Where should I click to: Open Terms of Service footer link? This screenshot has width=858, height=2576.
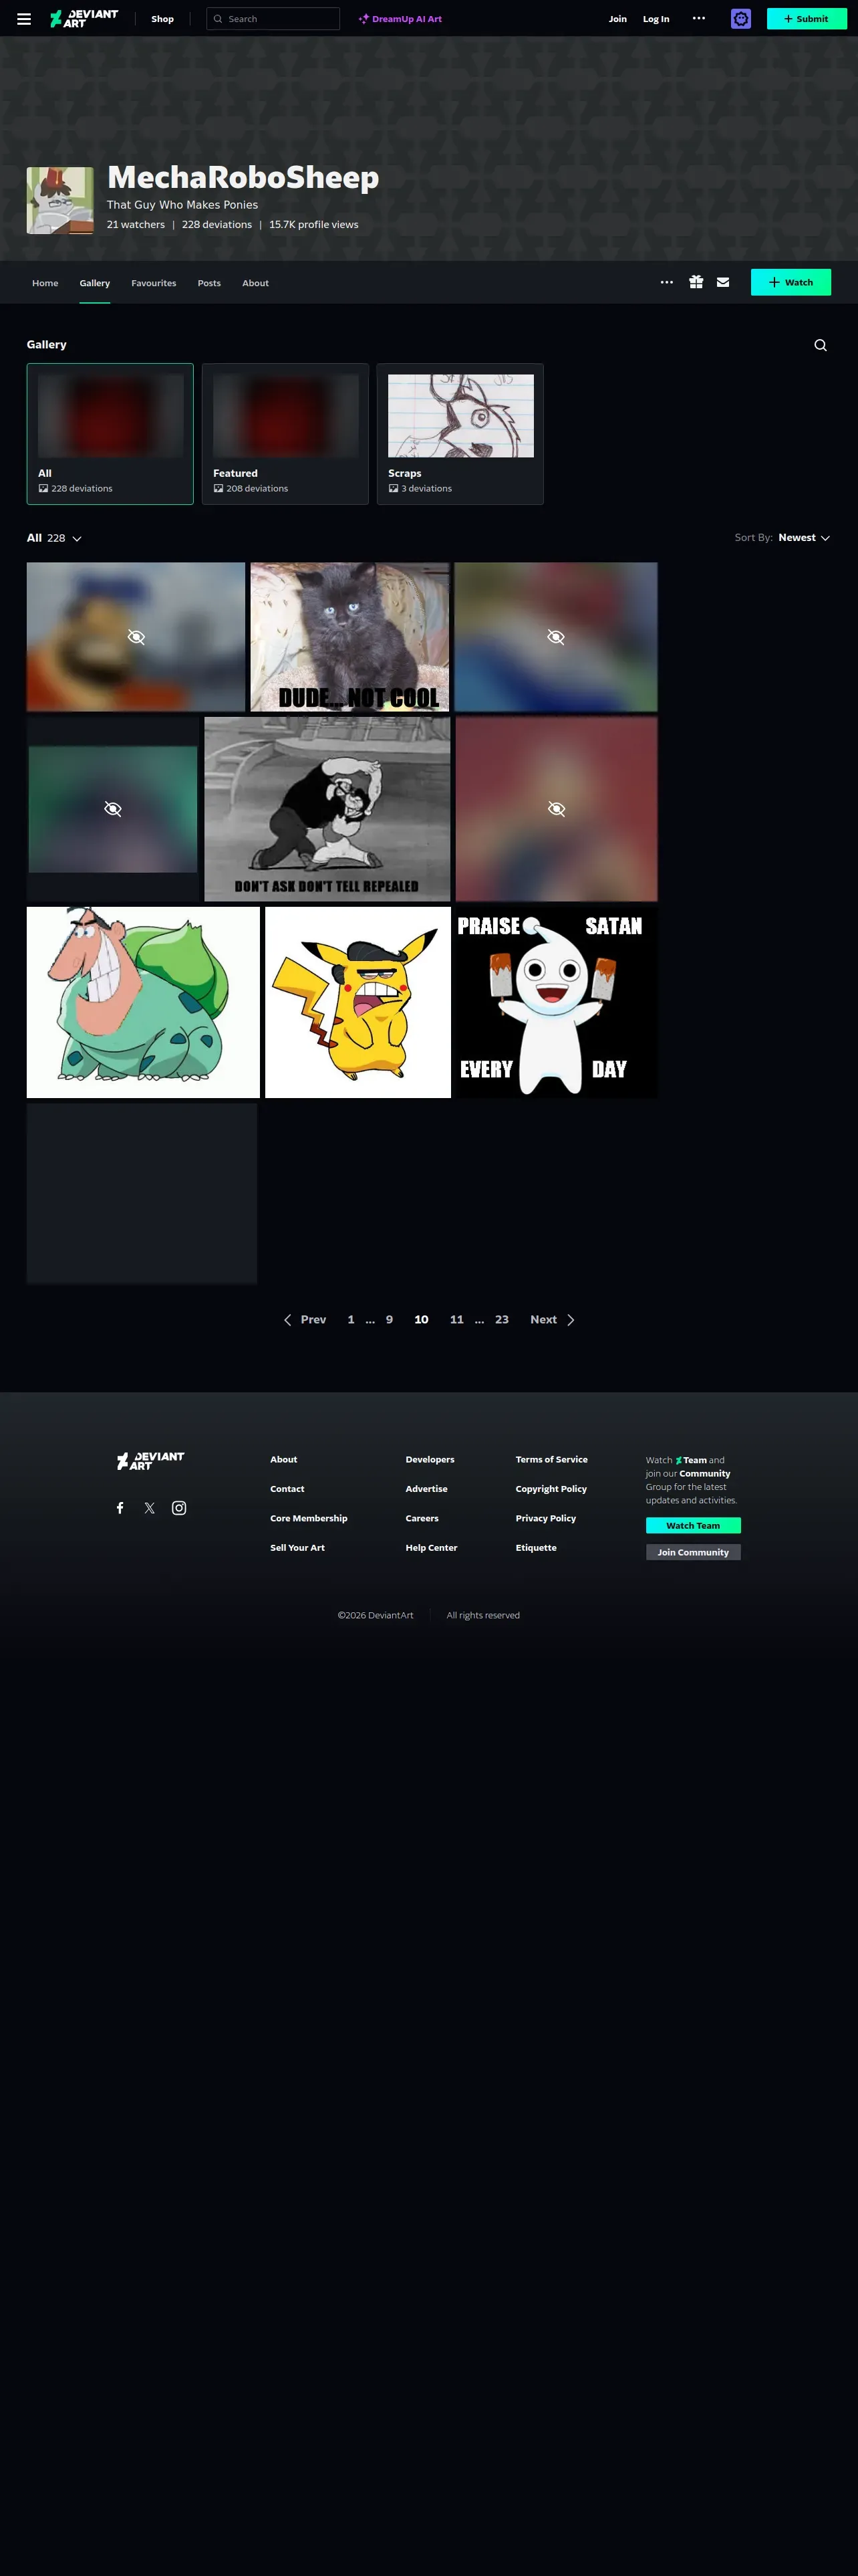click(551, 1460)
